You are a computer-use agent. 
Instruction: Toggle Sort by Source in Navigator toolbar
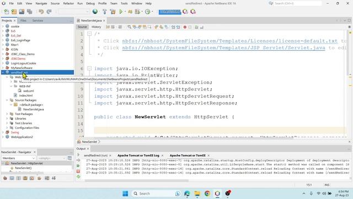coord(54,178)
